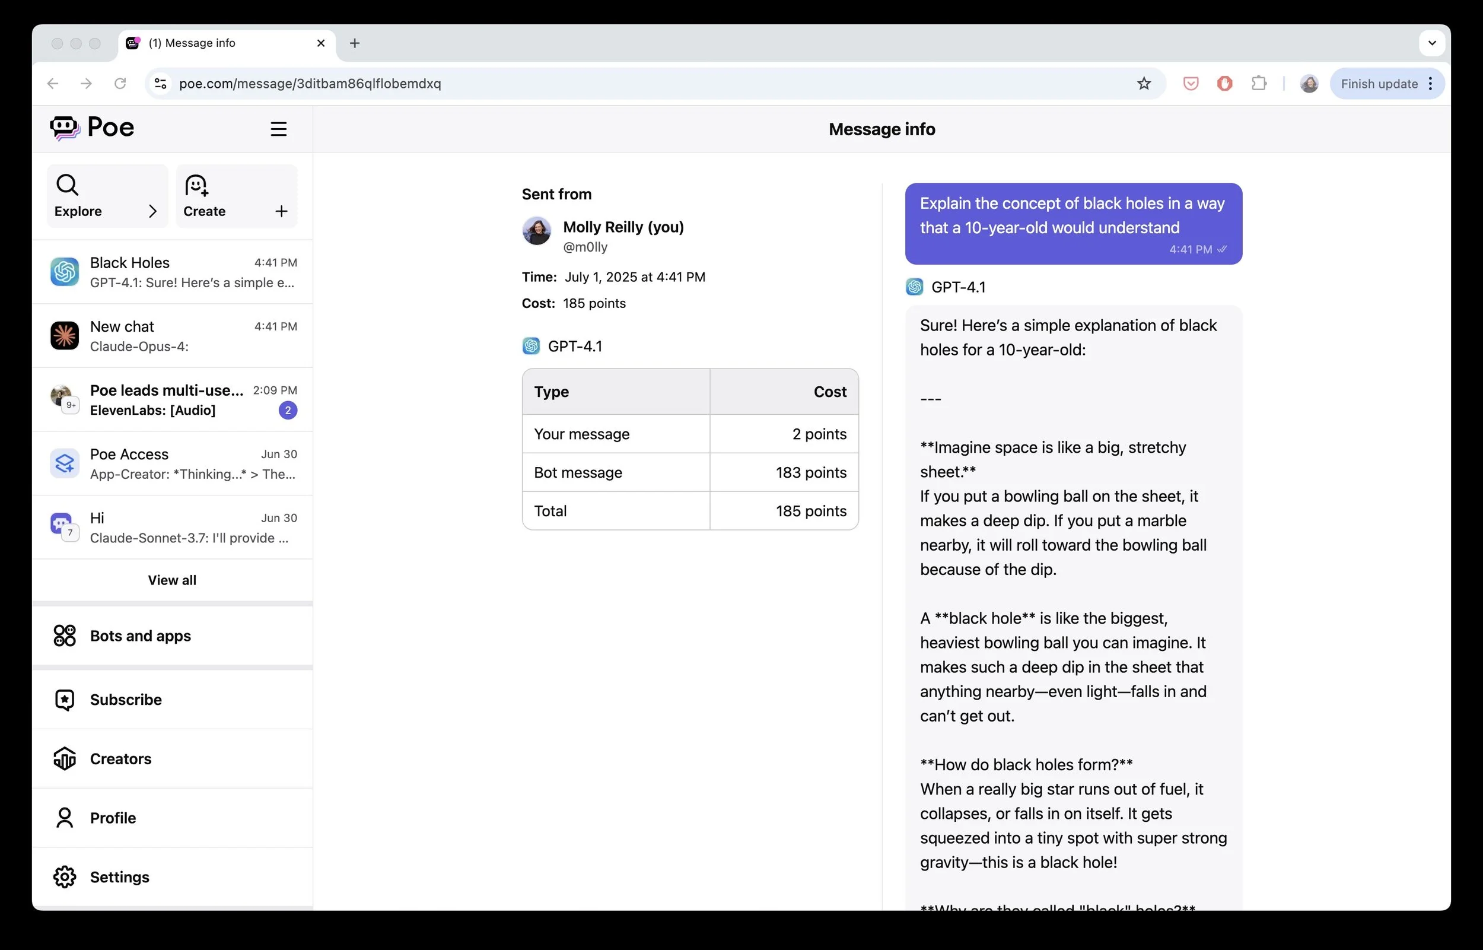Open the Subscribe star icon
This screenshot has height=950, width=1483.
click(64, 700)
